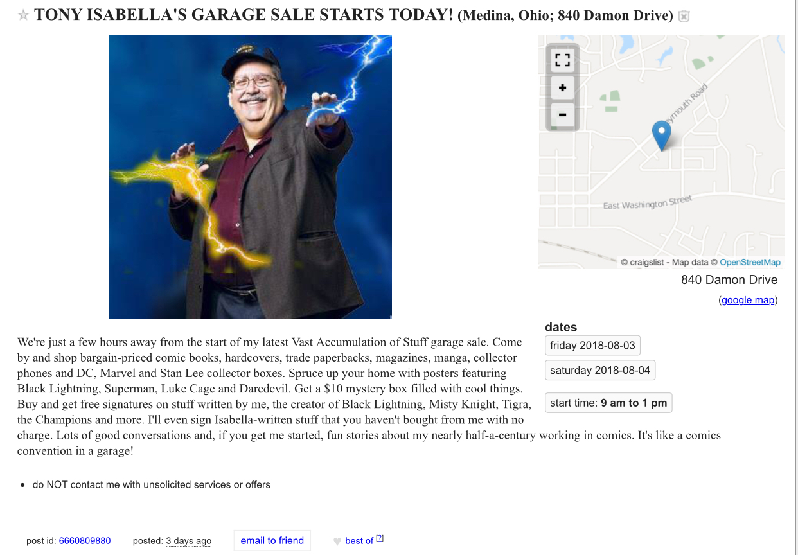
Task: Click the email to friend button
Action: point(272,541)
